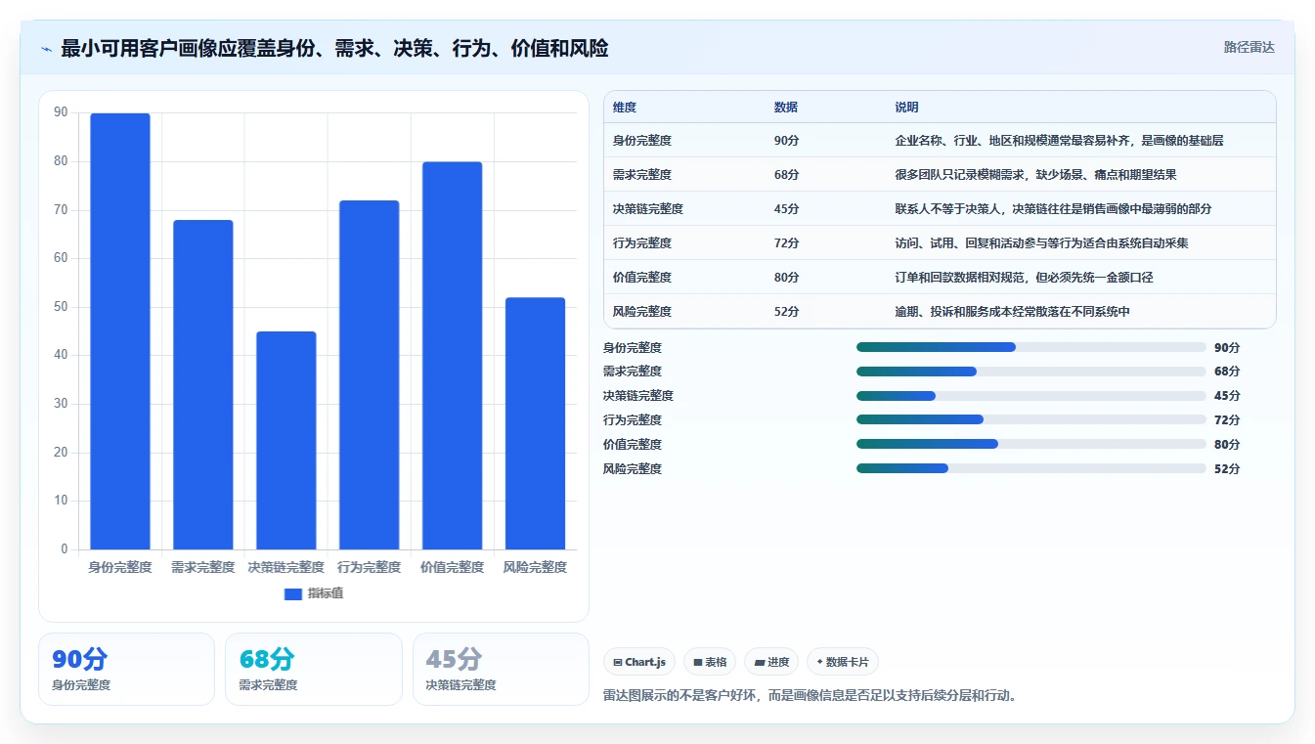Click the 决策链完整度 progress bar

click(x=1030, y=396)
